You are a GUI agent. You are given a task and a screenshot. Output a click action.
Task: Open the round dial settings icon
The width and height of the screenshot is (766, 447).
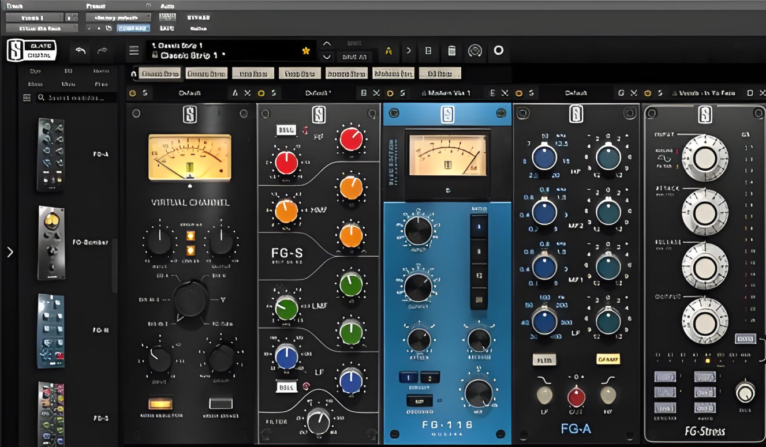[475, 51]
